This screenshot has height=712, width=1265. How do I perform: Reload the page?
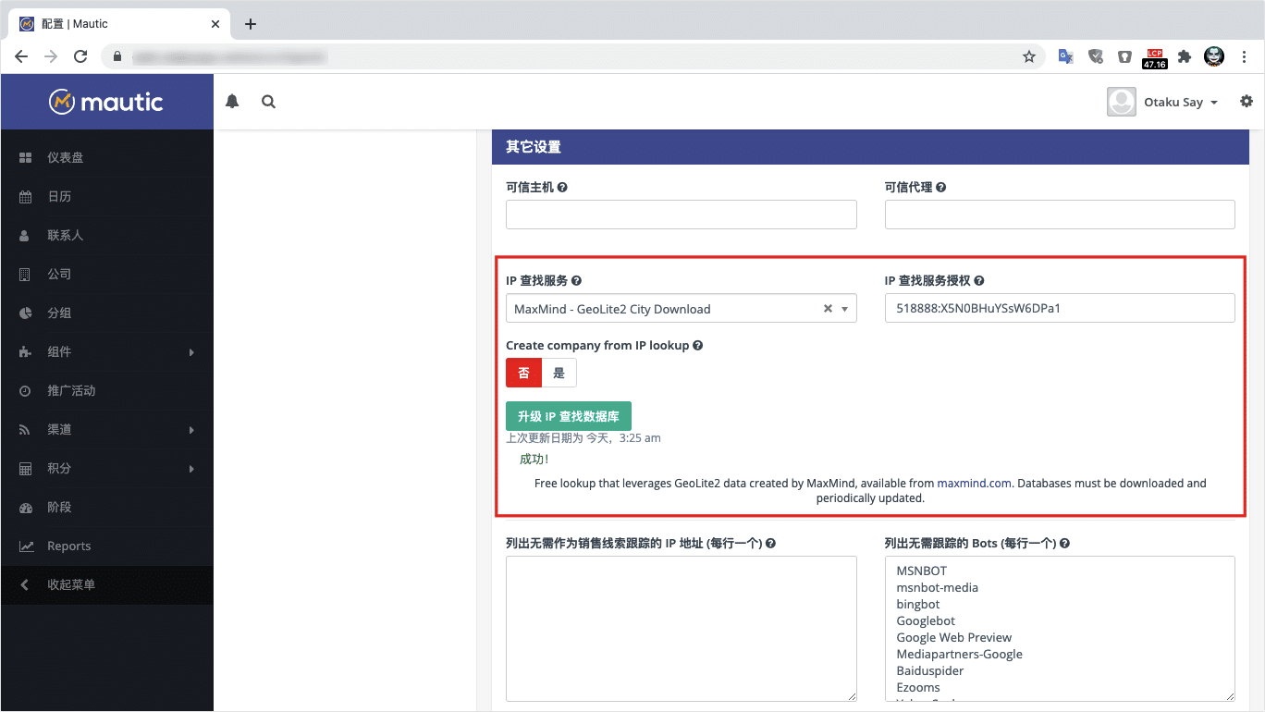[80, 56]
